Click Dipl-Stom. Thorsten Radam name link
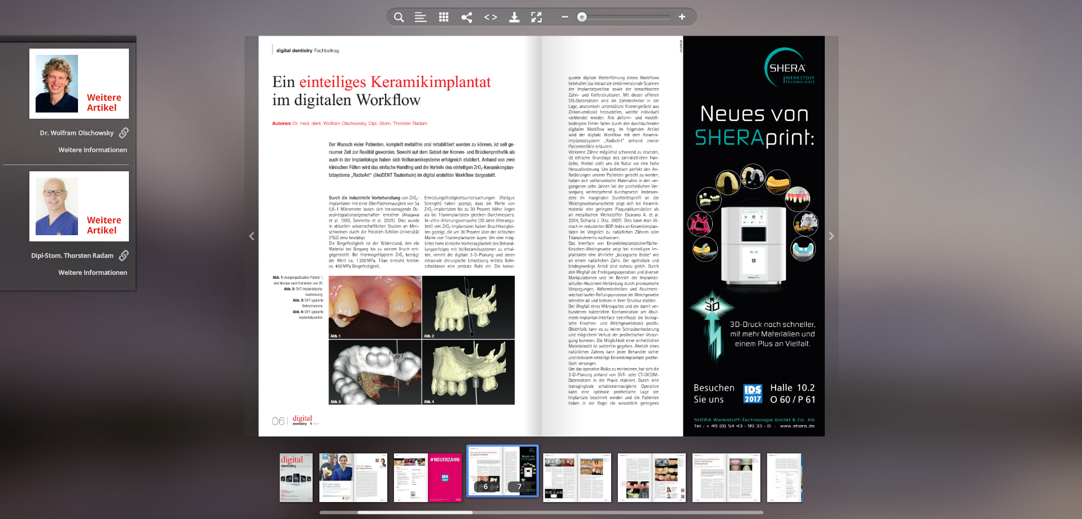This screenshot has width=1082, height=519. coord(72,256)
